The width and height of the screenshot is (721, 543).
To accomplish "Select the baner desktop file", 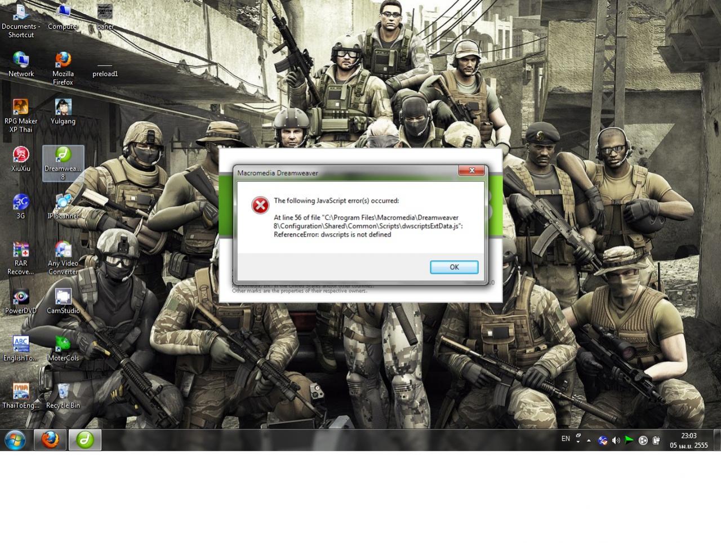I will pyautogui.click(x=105, y=17).
